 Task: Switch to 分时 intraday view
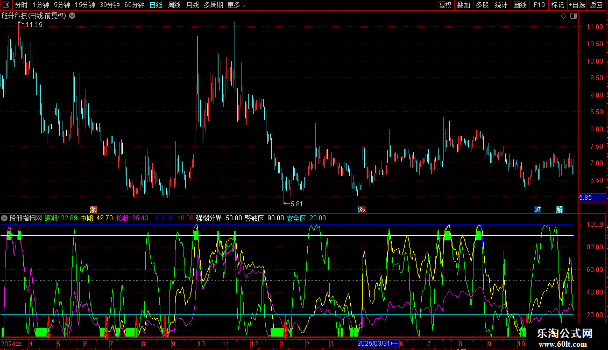pyautogui.click(x=22, y=5)
